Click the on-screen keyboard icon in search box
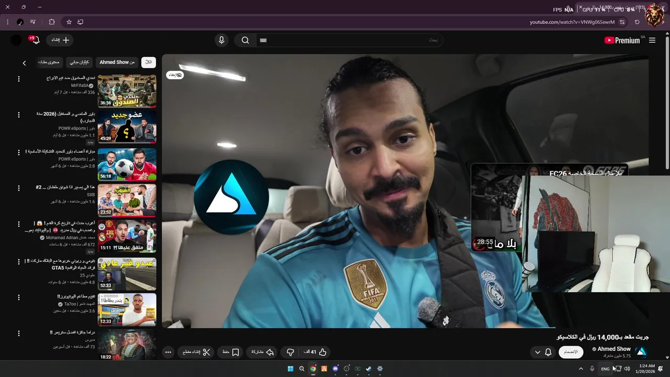Image resolution: width=670 pixels, height=377 pixels. point(263,40)
